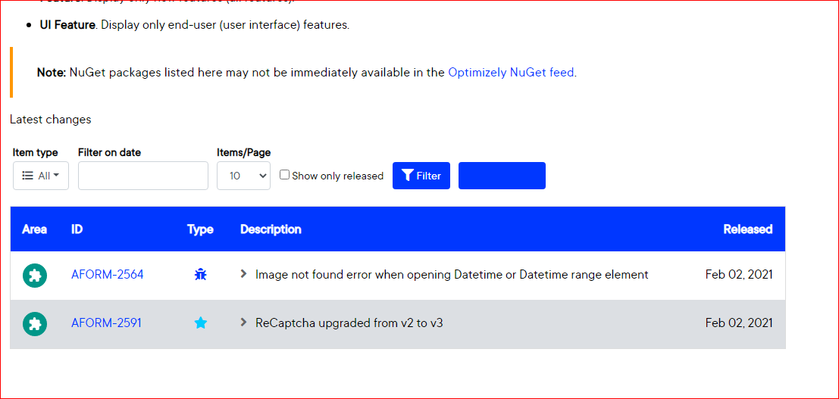
Task: Toggle the Show only released checkbox
Action: [285, 175]
